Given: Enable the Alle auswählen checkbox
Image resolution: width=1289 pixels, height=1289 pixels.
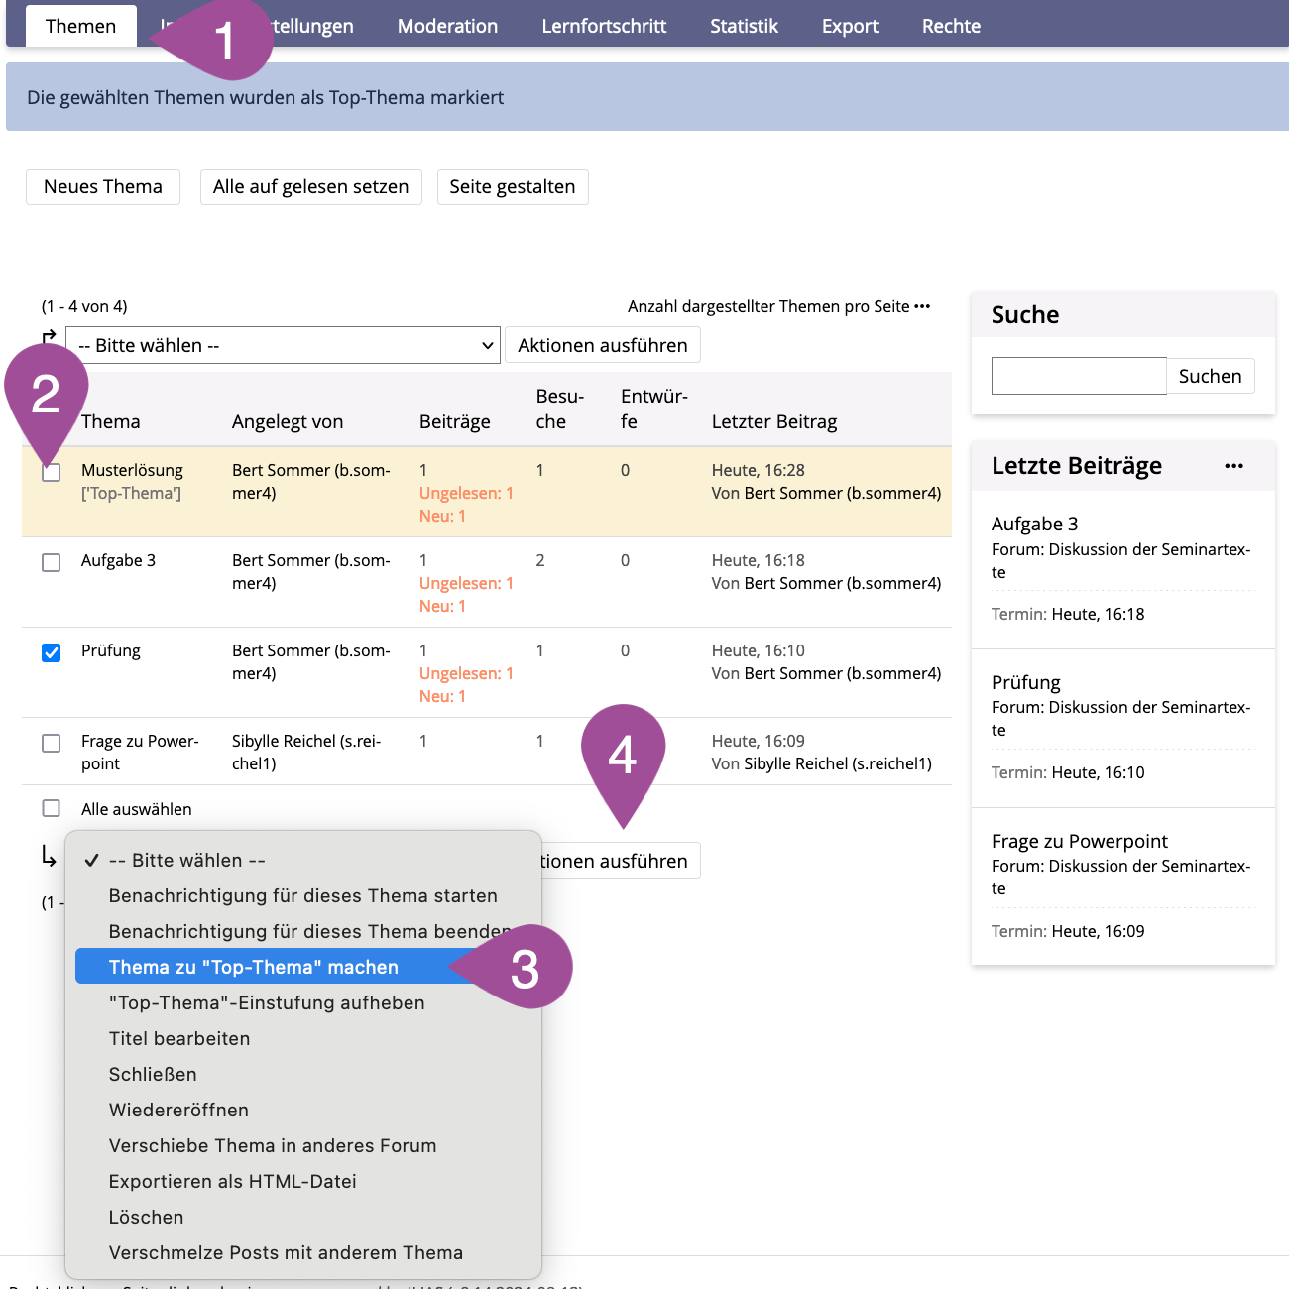Looking at the screenshot, I should pyautogui.click(x=52, y=808).
